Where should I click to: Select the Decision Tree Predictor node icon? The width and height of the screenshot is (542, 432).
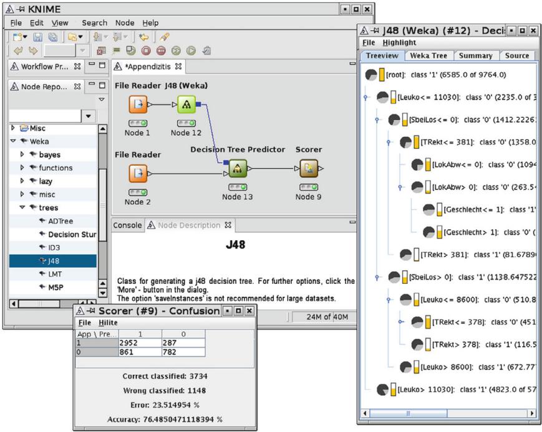pos(237,168)
